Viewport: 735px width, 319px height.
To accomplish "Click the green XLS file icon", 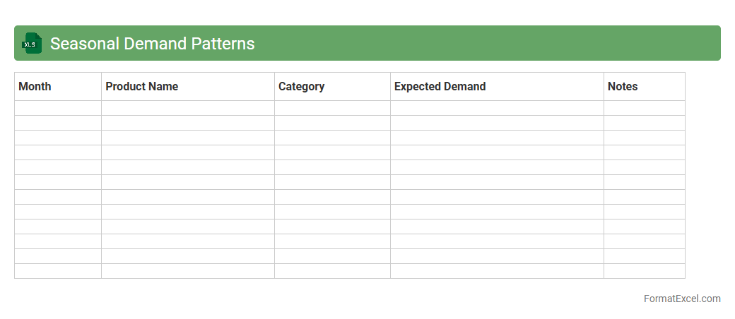I will pos(31,44).
